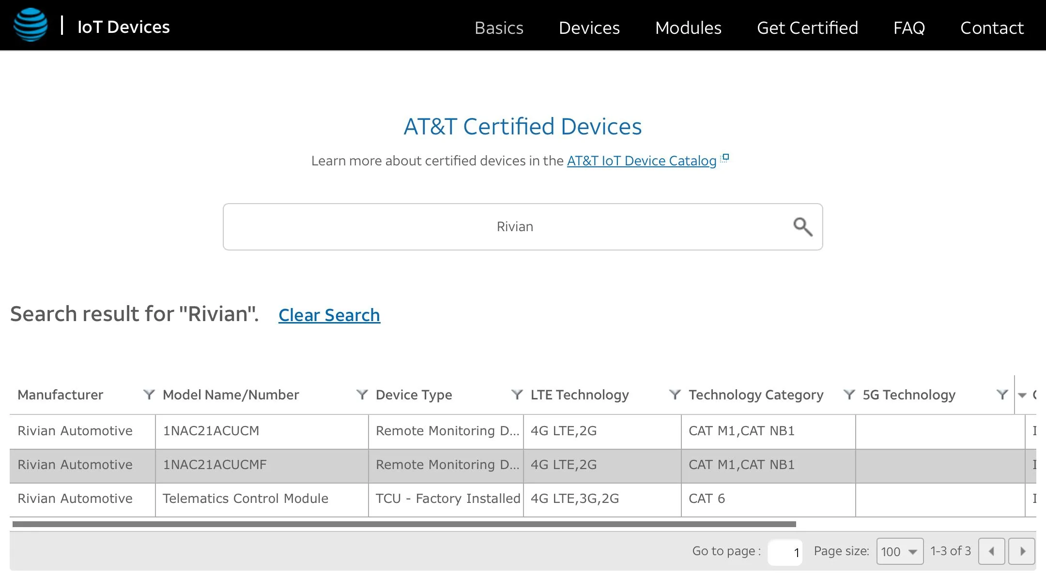1046x574 pixels.
Task: Sort by Technology Category column header
Action: tap(756, 395)
